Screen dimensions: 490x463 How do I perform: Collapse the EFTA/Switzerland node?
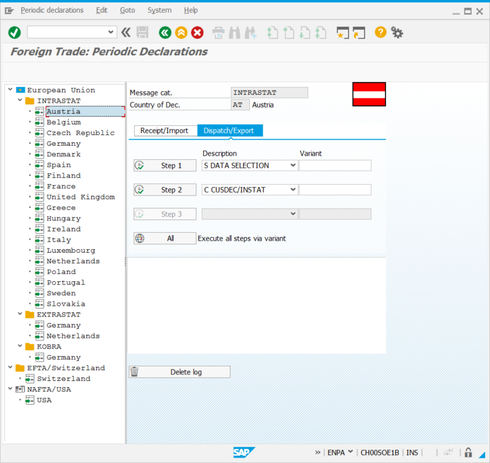tap(10, 368)
